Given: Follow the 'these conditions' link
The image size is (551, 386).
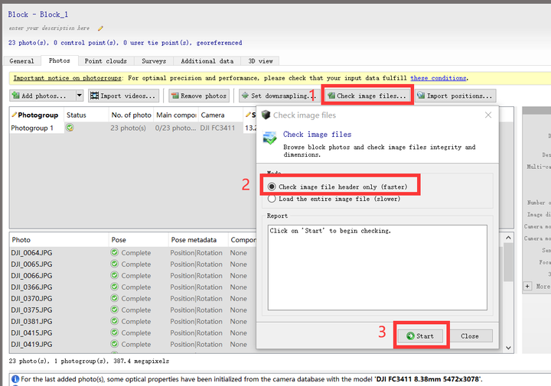Looking at the screenshot, I should [438, 78].
